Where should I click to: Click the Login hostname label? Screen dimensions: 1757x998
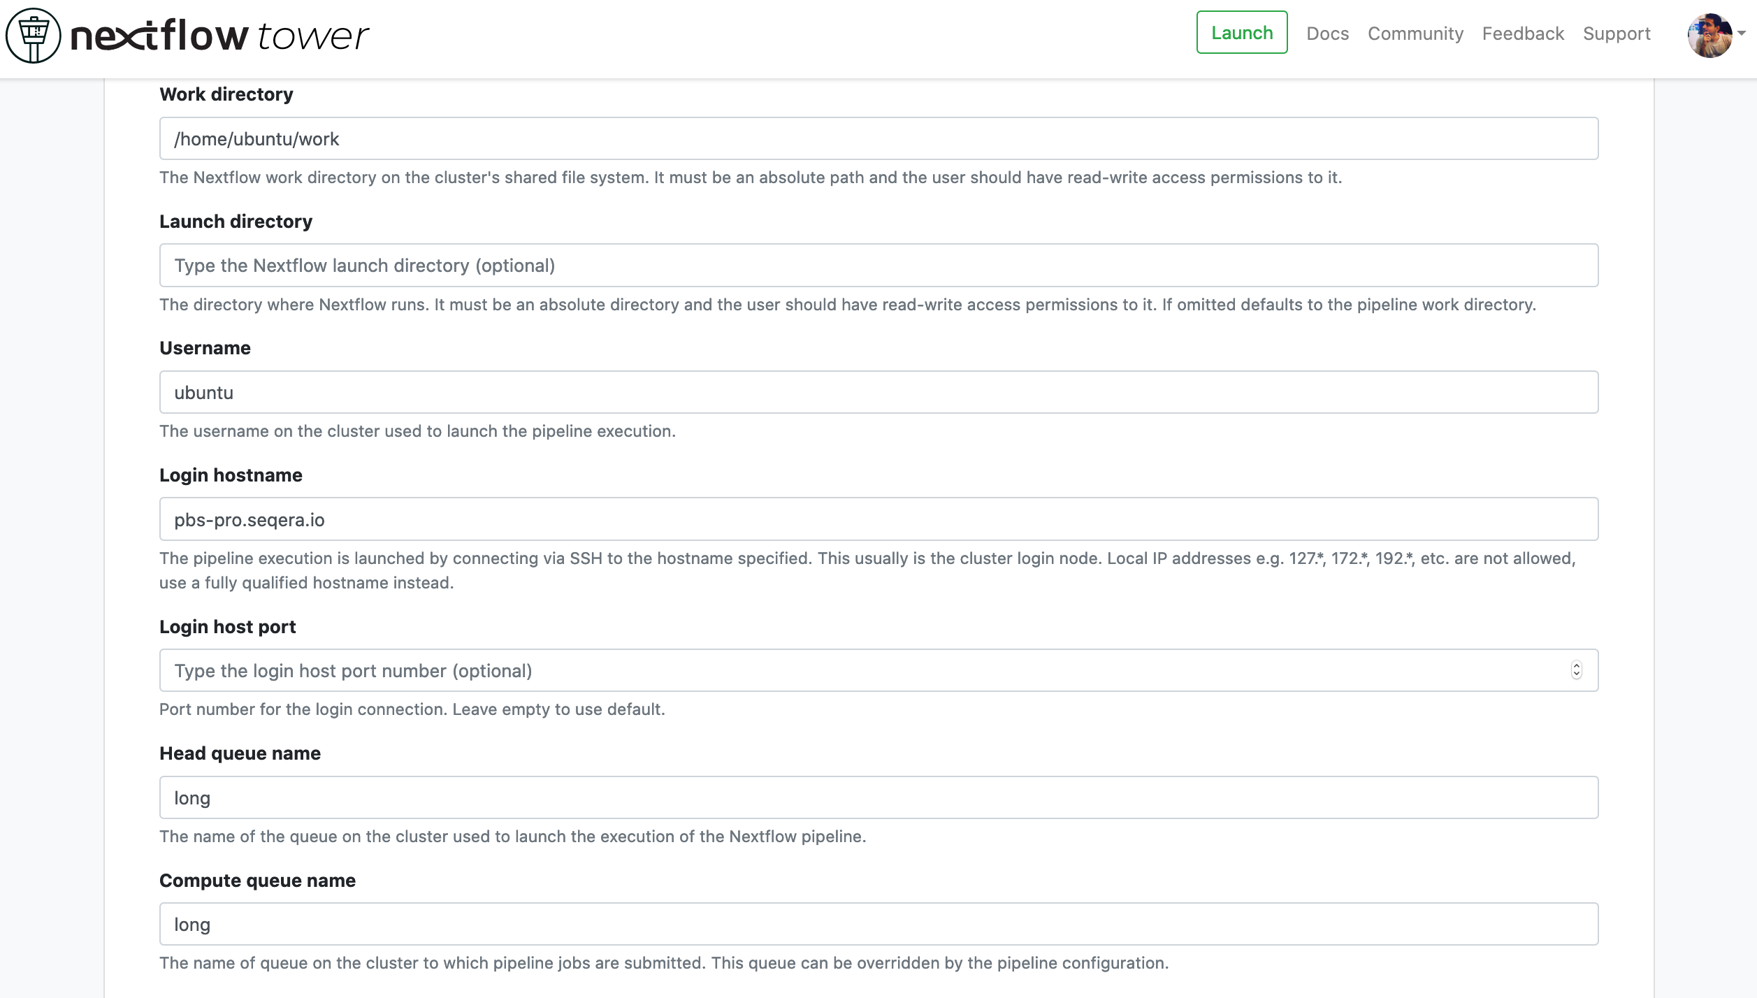point(231,475)
